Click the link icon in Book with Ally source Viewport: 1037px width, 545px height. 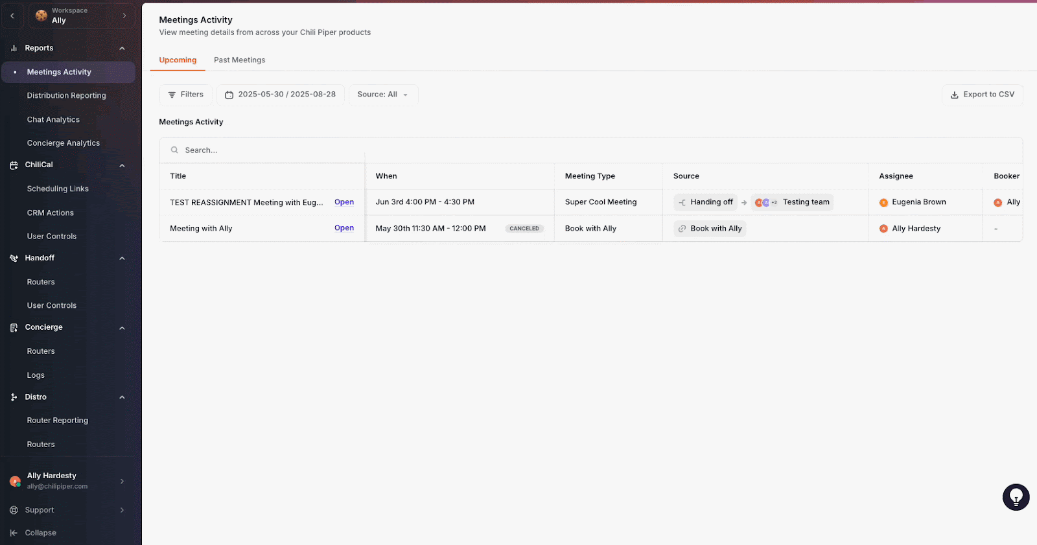coord(682,229)
